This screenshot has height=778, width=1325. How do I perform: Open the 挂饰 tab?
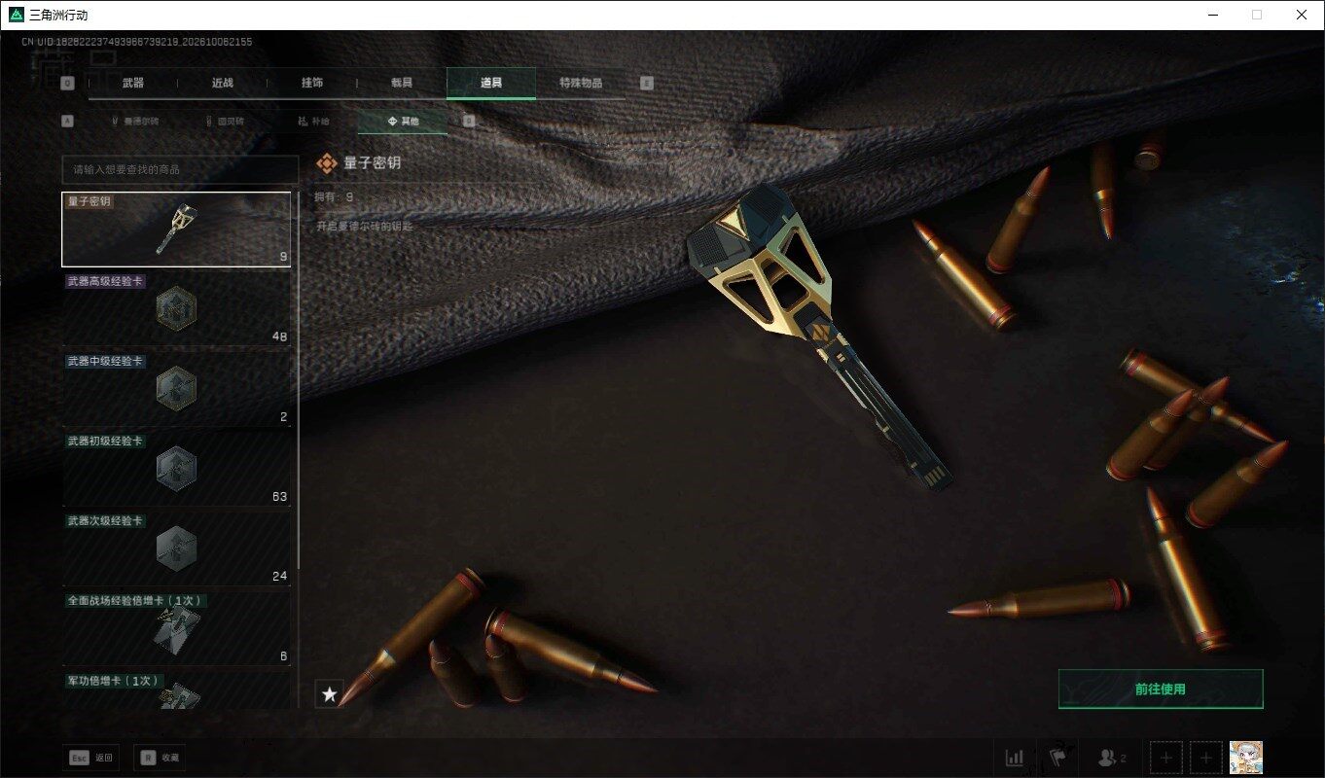tap(312, 83)
